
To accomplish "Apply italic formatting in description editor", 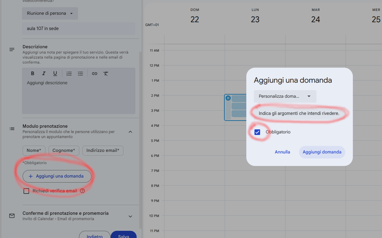I will point(44,74).
